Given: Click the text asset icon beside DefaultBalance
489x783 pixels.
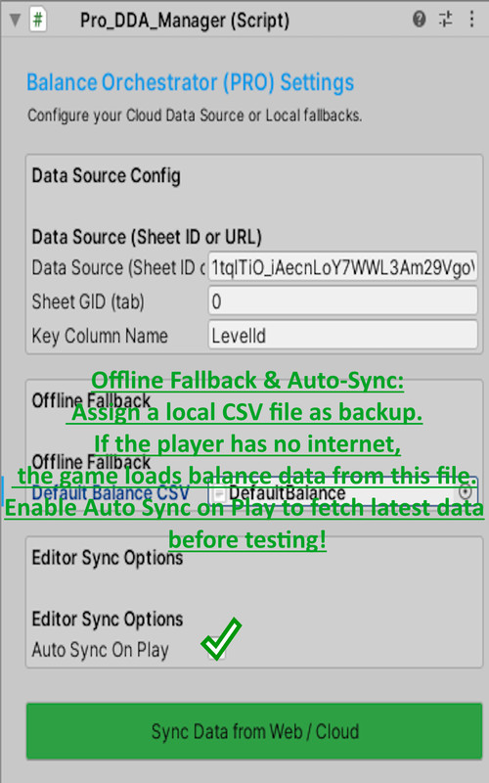Looking at the screenshot, I should tap(219, 493).
